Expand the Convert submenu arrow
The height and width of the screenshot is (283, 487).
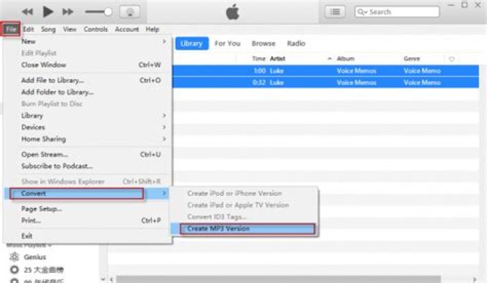click(x=164, y=193)
